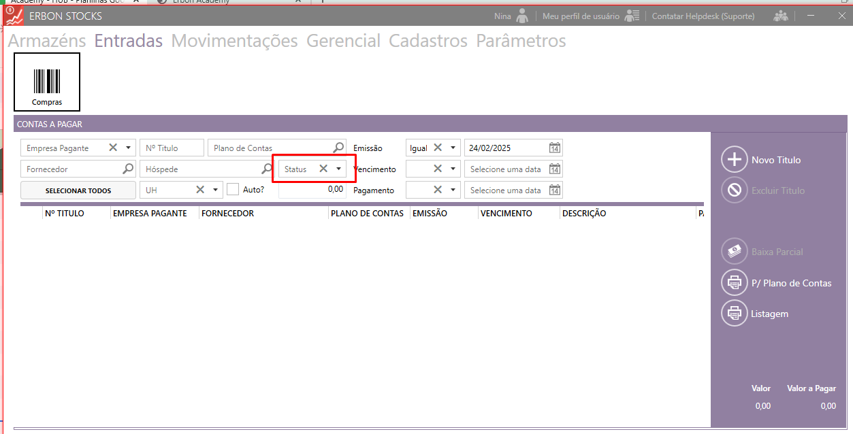The width and height of the screenshot is (853, 434).
Task: Click the Novo Titulo plus icon
Action: pos(734,160)
